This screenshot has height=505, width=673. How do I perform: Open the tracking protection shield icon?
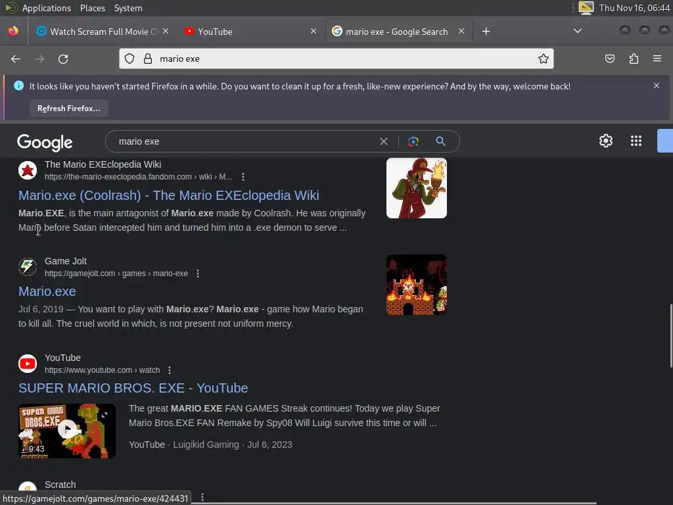tap(129, 59)
